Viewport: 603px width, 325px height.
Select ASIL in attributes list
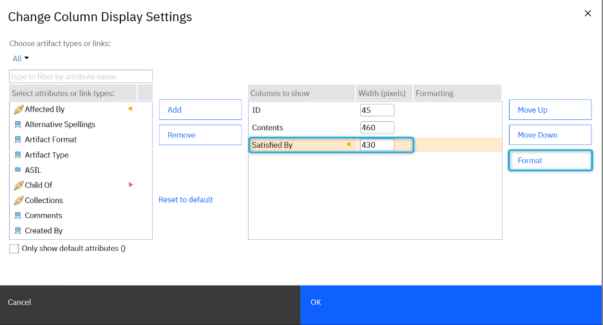click(81, 170)
